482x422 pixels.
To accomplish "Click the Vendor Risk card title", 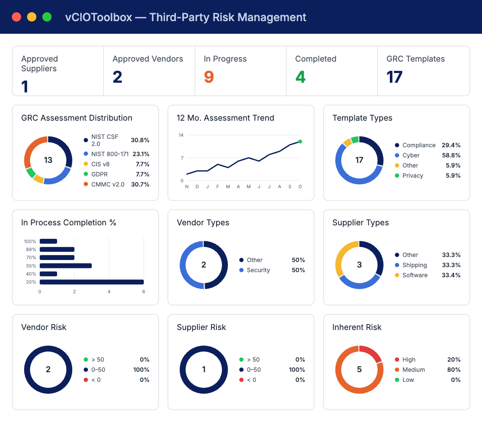I will coord(44,327).
